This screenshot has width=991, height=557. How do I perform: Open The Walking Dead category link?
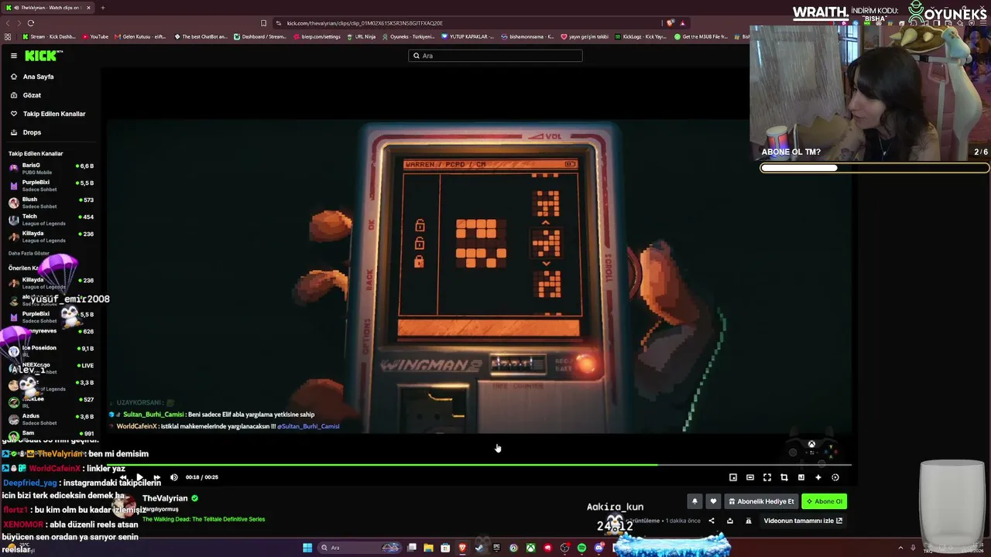204,519
